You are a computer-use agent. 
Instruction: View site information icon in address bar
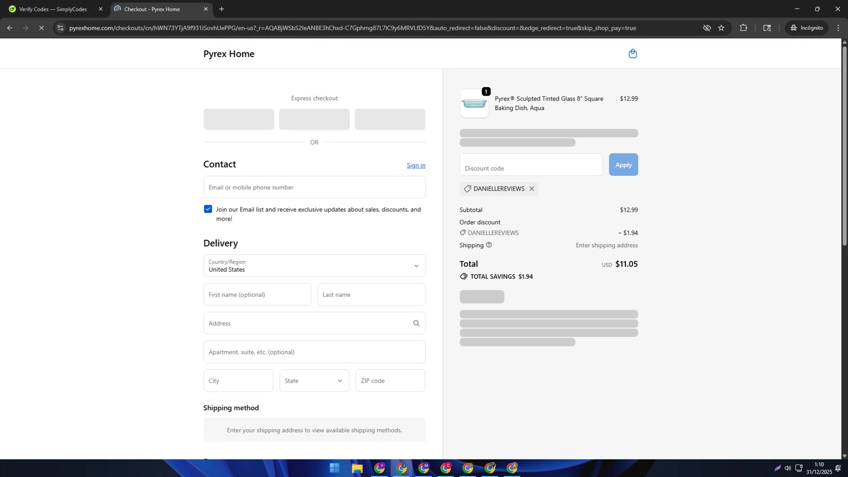pos(60,28)
